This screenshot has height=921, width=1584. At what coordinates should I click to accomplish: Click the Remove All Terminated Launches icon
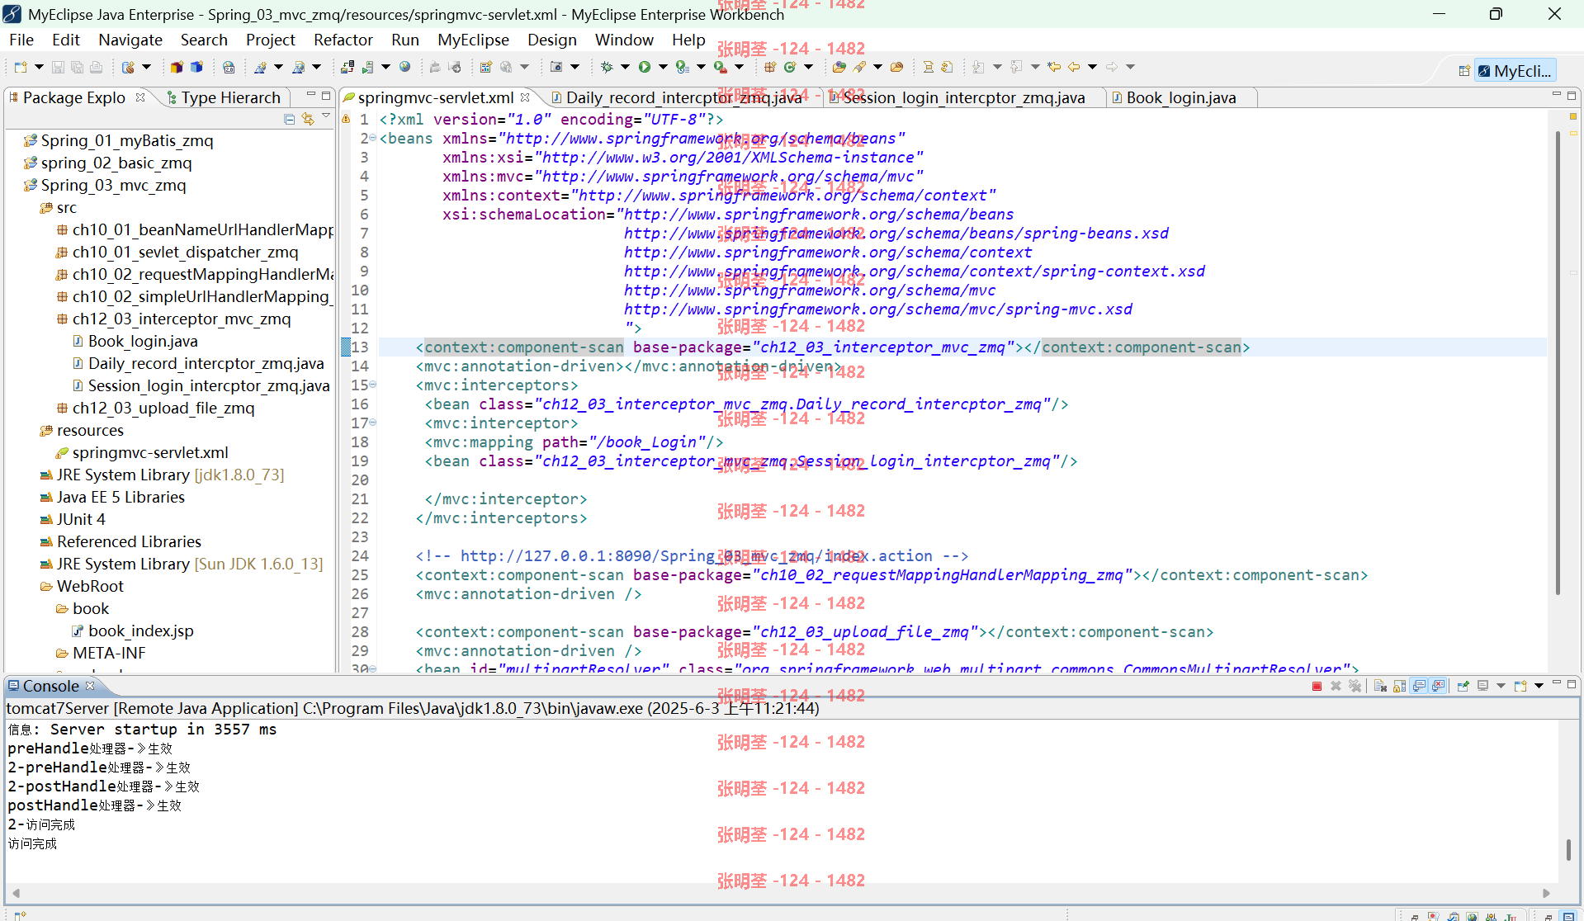pyautogui.click(x=1355, y=687)
